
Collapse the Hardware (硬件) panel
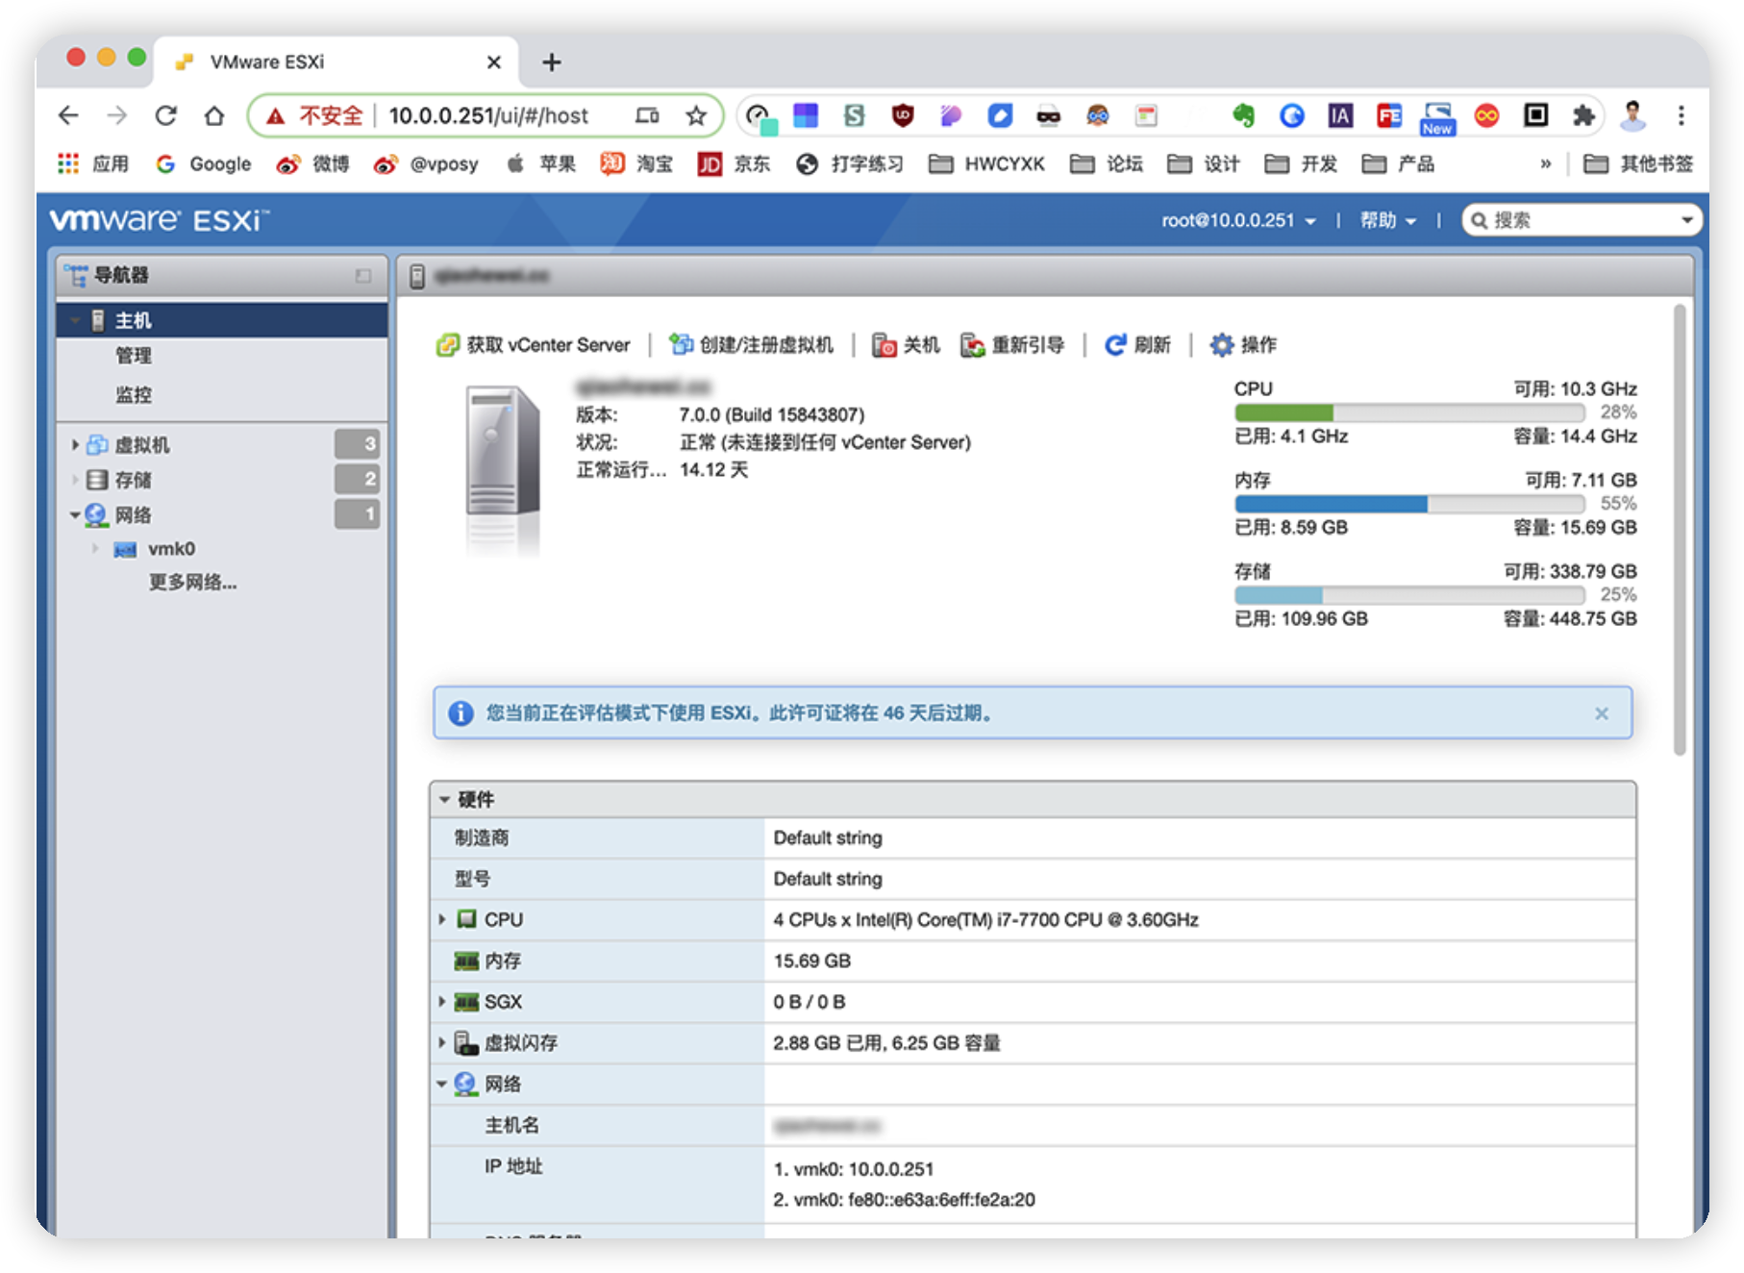pyautogui.click(x=444, y=800)
